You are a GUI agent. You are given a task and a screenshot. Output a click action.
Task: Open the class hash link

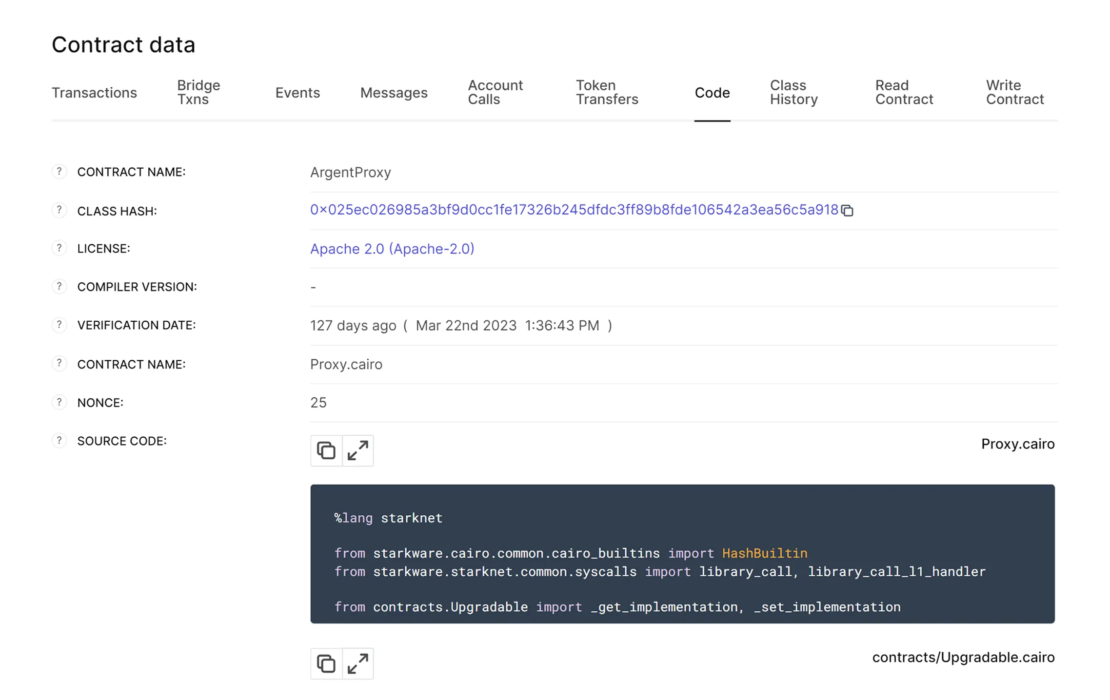(x=573, y=210)
